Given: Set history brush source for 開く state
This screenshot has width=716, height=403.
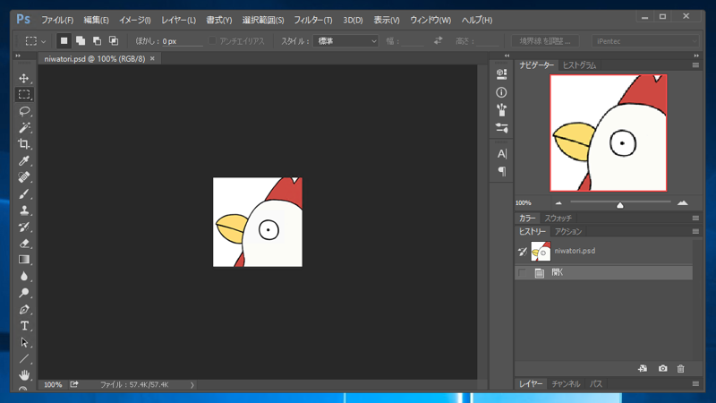Looking at the screenshot, I should (x=523, y=273).
